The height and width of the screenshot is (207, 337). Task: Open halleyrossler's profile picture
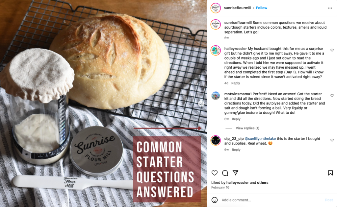pyautogui.click(x=216, y=51)
